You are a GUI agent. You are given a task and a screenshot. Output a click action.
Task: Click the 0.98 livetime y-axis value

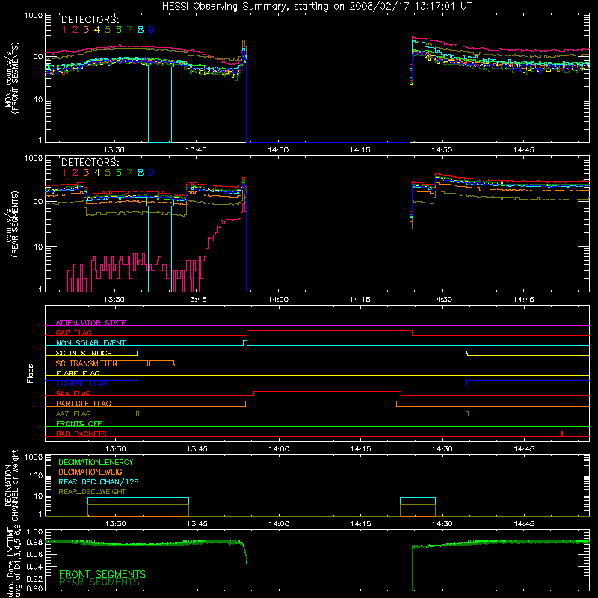tap(34, 543)
